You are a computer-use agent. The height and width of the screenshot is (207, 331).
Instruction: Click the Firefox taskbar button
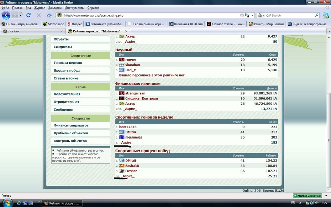[62, 203]
